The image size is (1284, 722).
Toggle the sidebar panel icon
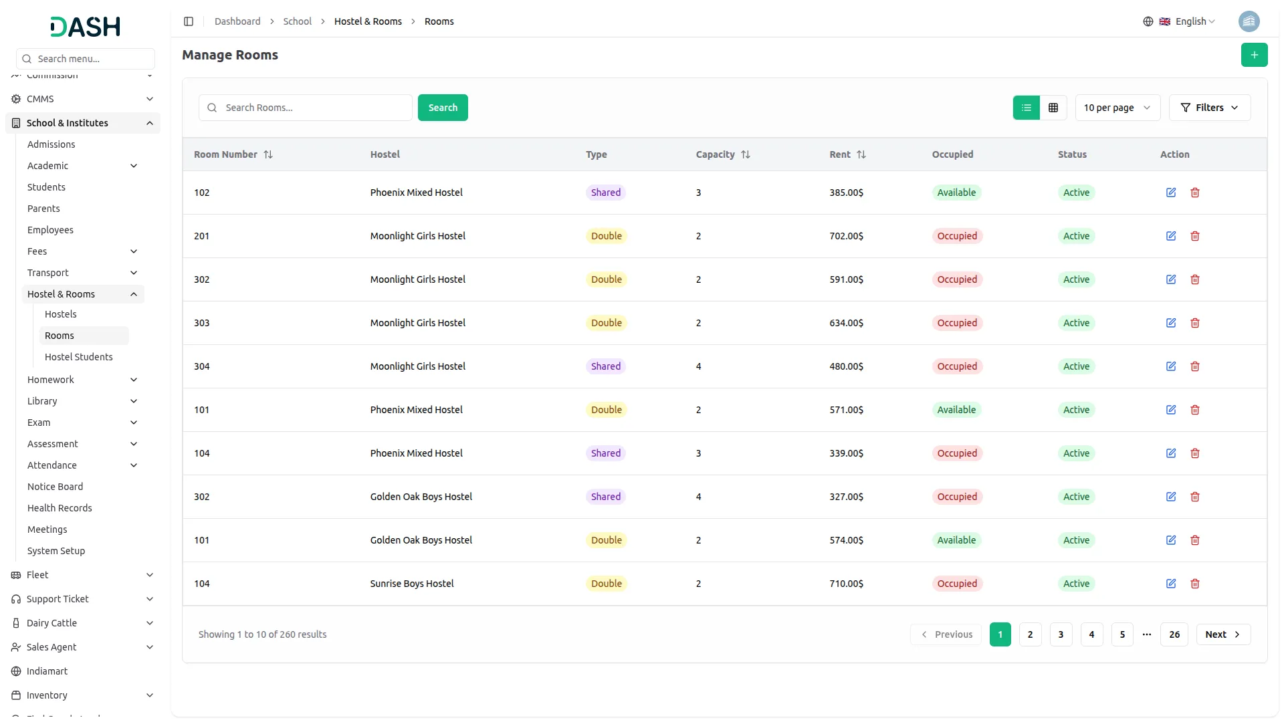(x=189, y=21)
